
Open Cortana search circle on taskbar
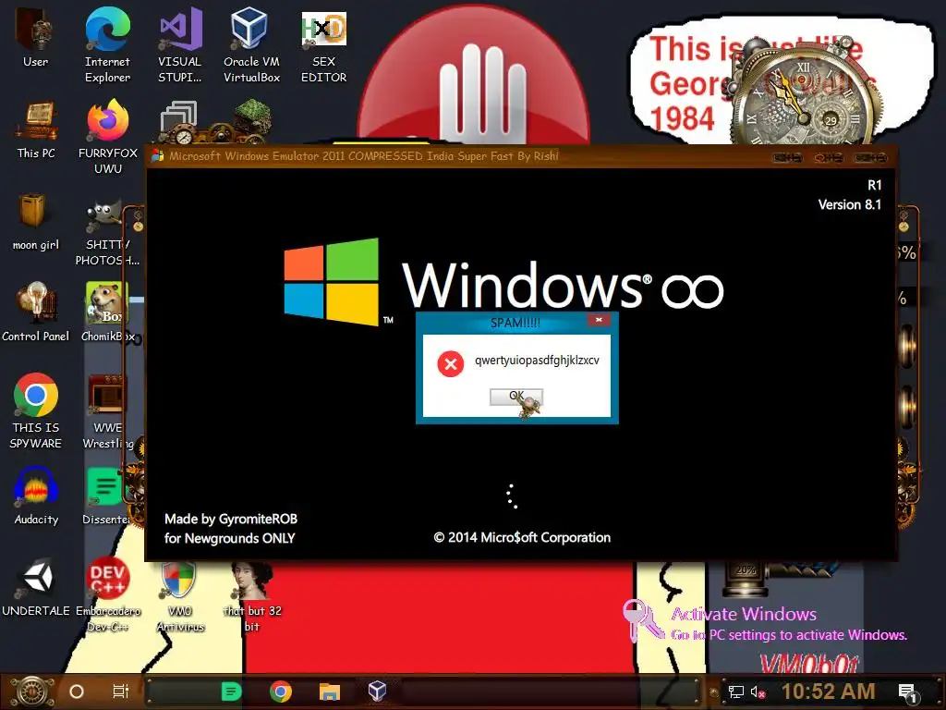click(x=76, y=692)
